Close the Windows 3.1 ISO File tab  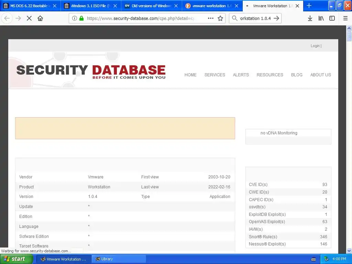tap(115, 6)
